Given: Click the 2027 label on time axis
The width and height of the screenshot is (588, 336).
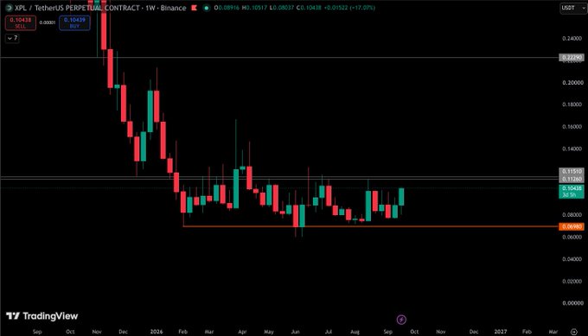Looking at the screenshot, I should (x=501, y=332).
